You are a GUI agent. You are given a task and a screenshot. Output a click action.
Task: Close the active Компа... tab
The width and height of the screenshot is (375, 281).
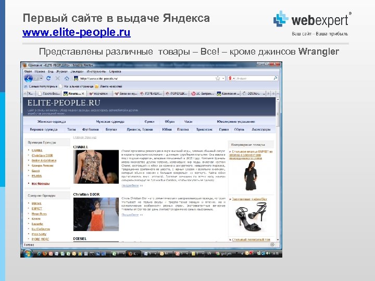(83, 94)
